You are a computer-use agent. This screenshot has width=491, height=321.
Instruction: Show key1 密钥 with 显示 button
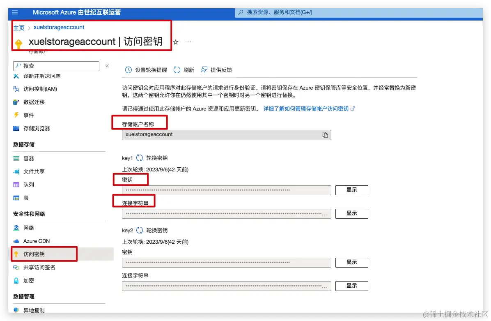(352, 190)
